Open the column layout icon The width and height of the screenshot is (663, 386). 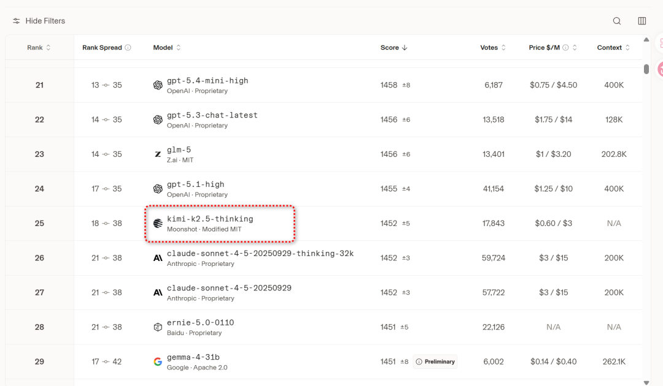642,21
